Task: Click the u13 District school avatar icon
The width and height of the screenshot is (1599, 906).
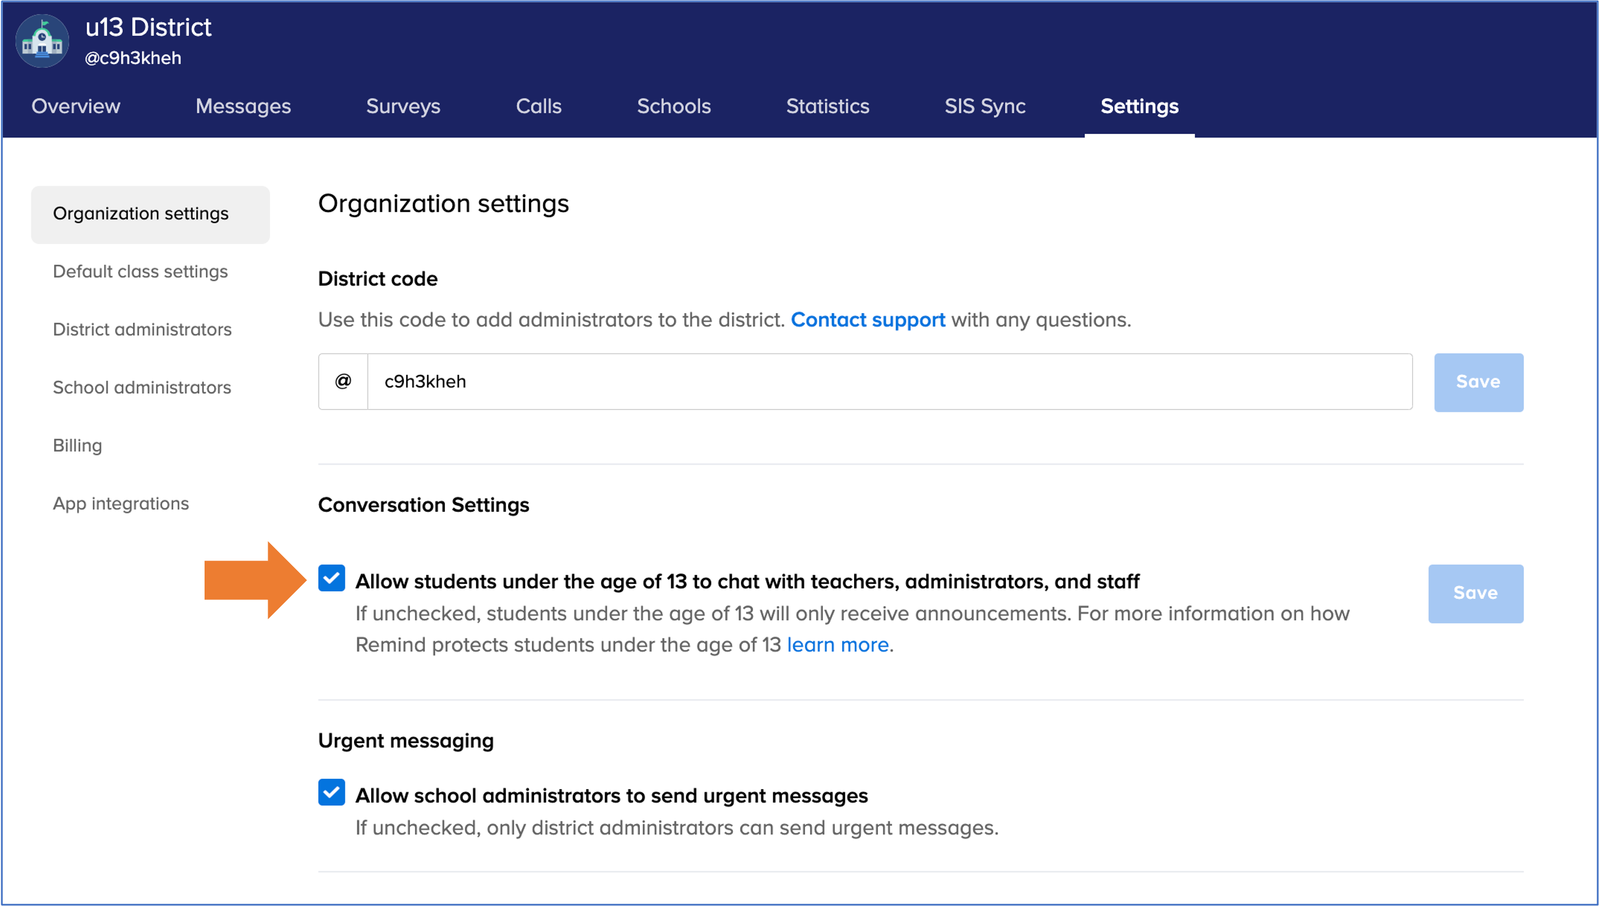Action: pyautogui.click(x=41, y=41)
